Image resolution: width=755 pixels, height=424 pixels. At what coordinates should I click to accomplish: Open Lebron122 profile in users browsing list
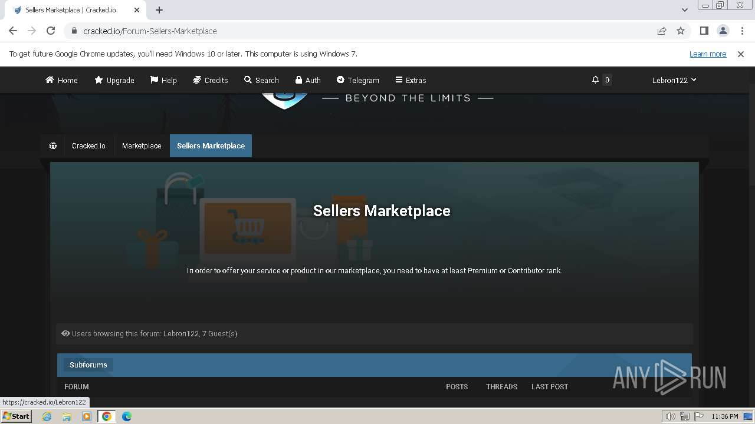(x=180, y=334)
